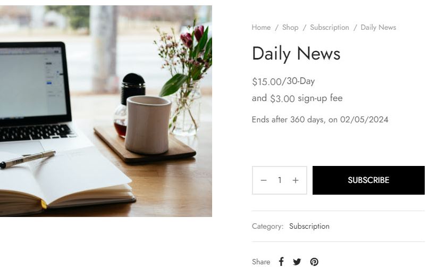Image resolution: width=429 pixels, height=267 pixels.
Task: Open the product photo of desk
Action: coord(106,111)
